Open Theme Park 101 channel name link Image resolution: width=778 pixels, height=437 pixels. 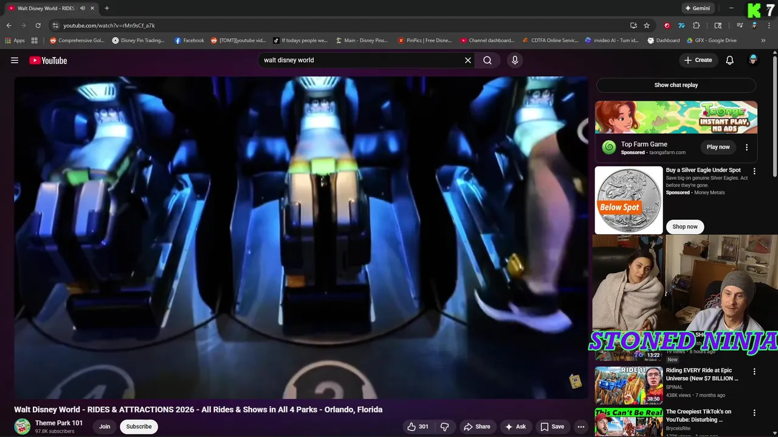tap(59, 423)
